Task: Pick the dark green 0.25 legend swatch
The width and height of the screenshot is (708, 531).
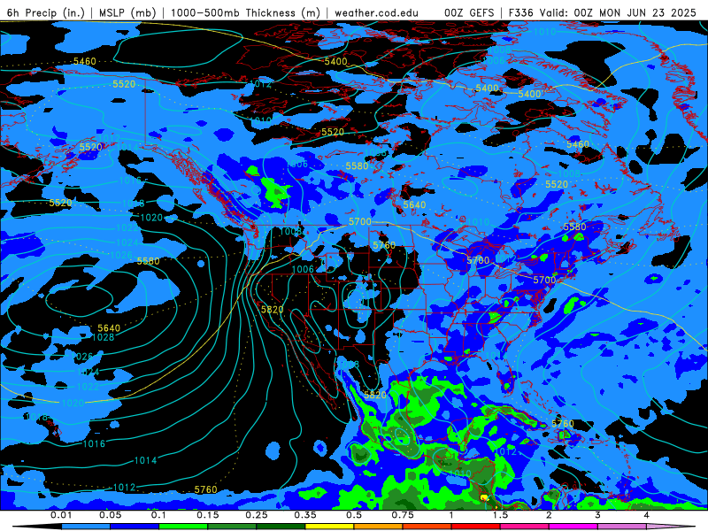Action: click(x=281, y=527)
